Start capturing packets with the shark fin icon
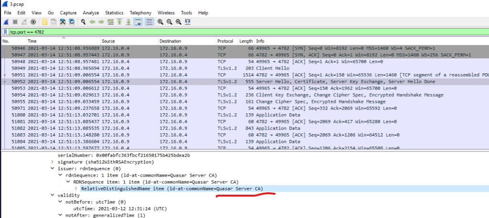Screen dimensions: 489x218 [x=6, y=22]
